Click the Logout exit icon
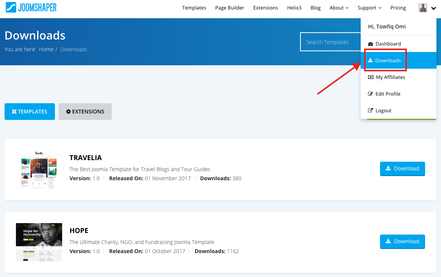The width and height of the screenshot is (441, 277). pyautogui.click(x=371, y=110)
